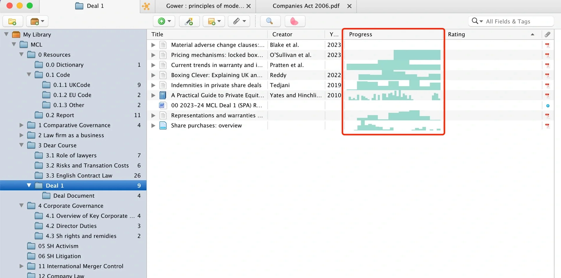The image size is (561, 278).
Task: Expand the 11 International Merger Control collection
Action: pyautogui.click(x=22, y=266)
